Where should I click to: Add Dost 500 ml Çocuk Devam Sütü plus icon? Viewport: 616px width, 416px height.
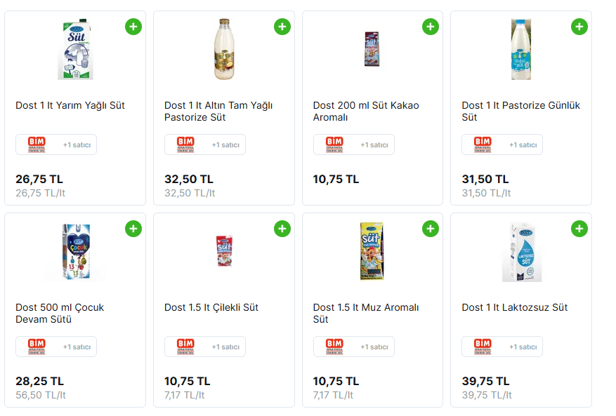click(133, 229)
